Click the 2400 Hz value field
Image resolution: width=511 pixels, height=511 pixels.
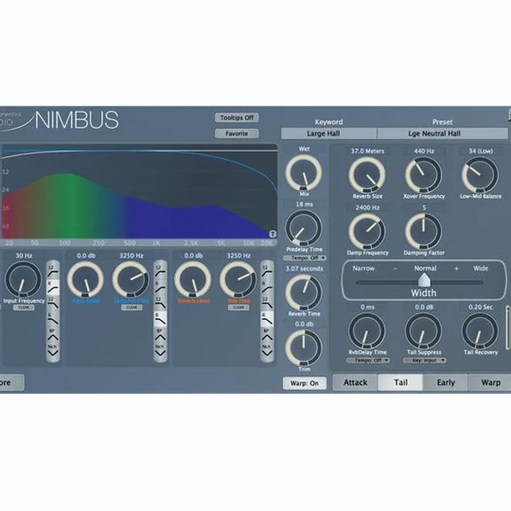(368, 207)
